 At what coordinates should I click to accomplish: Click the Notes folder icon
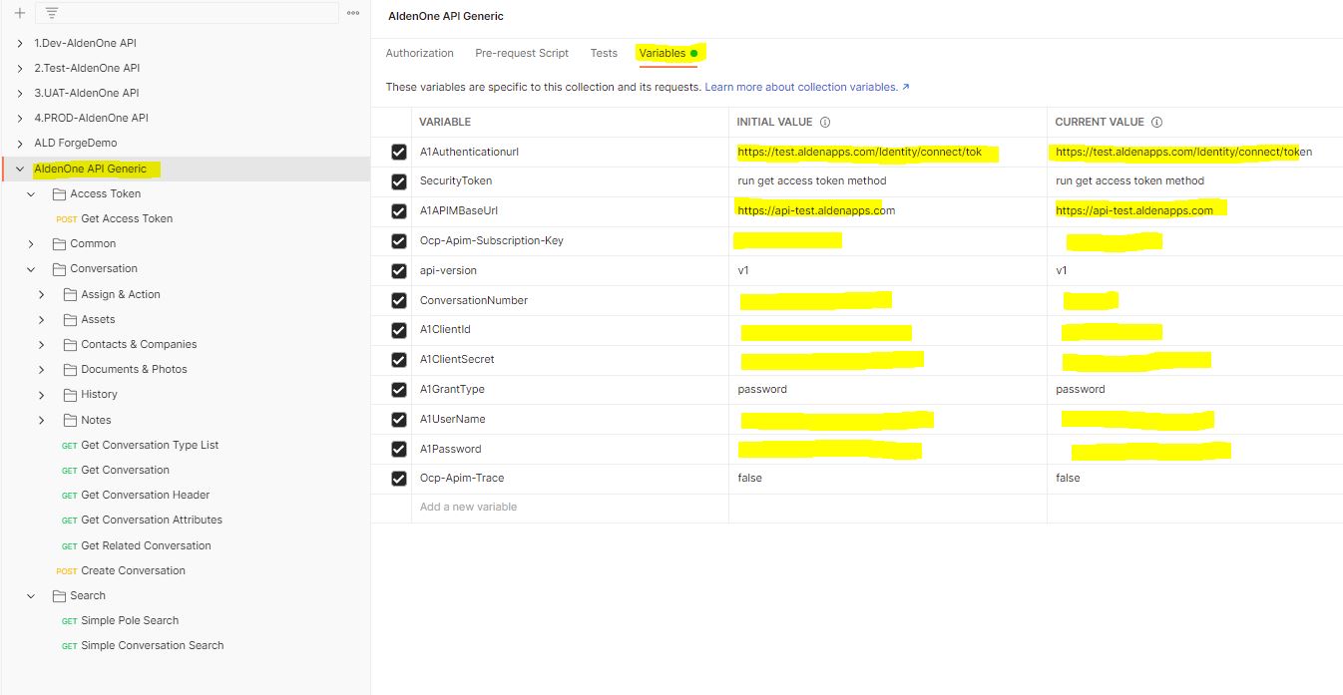[70, 420]
